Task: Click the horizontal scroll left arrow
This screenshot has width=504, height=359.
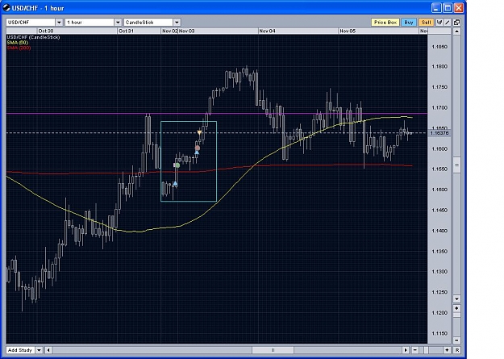Action: click(x=48, y=350)
